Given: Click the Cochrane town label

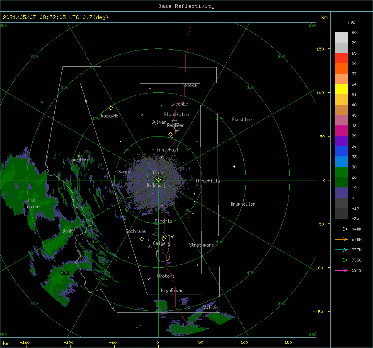Looking at the screenshot, I should click(x=136, y=231).
